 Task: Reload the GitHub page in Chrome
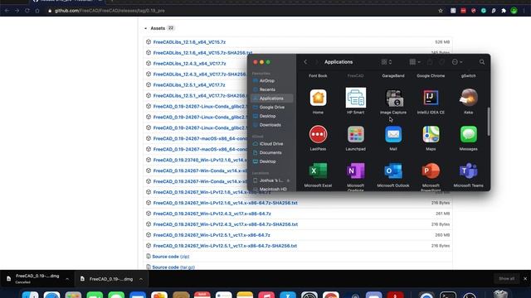tap(27, 11)
